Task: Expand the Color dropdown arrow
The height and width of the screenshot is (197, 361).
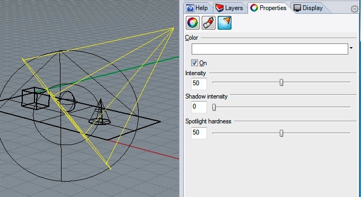Action: tap(351, 48)
